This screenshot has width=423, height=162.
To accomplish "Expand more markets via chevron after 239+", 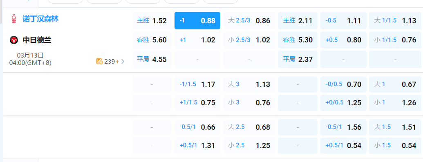I will click(x=123, y=62).
